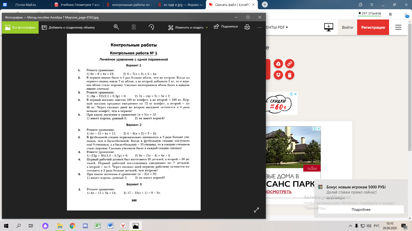The image size is (412, 231).
Task: Open the Action Center notifications
Action: tap(404, 226)
